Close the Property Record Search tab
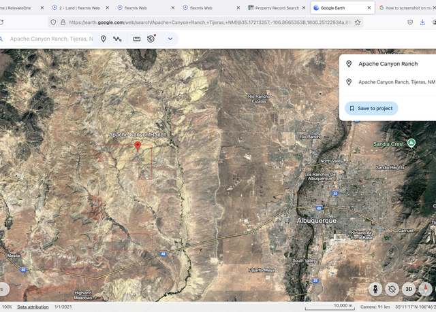The image size is (436, 312). (x=304, y=8)
